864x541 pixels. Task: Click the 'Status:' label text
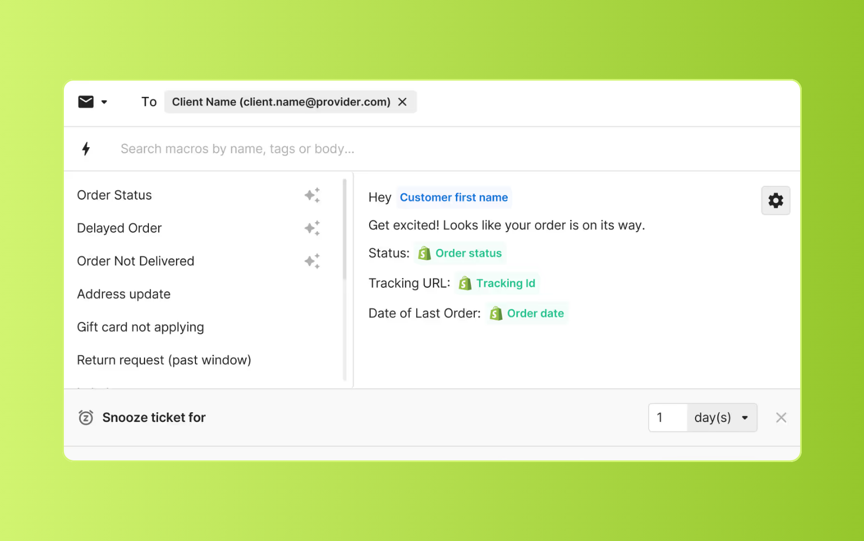coord(389,253)
